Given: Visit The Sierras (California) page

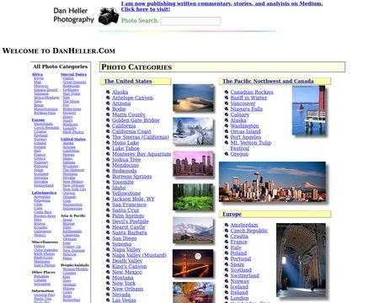Looking at the screenshot, I should 141,137.
